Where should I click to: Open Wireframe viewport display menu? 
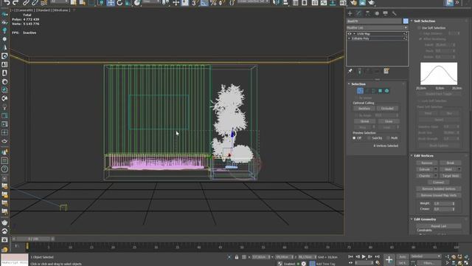(61, 10)
